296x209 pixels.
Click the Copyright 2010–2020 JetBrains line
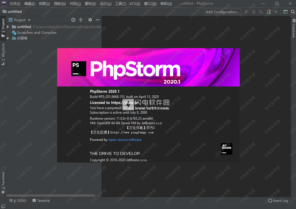(x=118, y=160)
